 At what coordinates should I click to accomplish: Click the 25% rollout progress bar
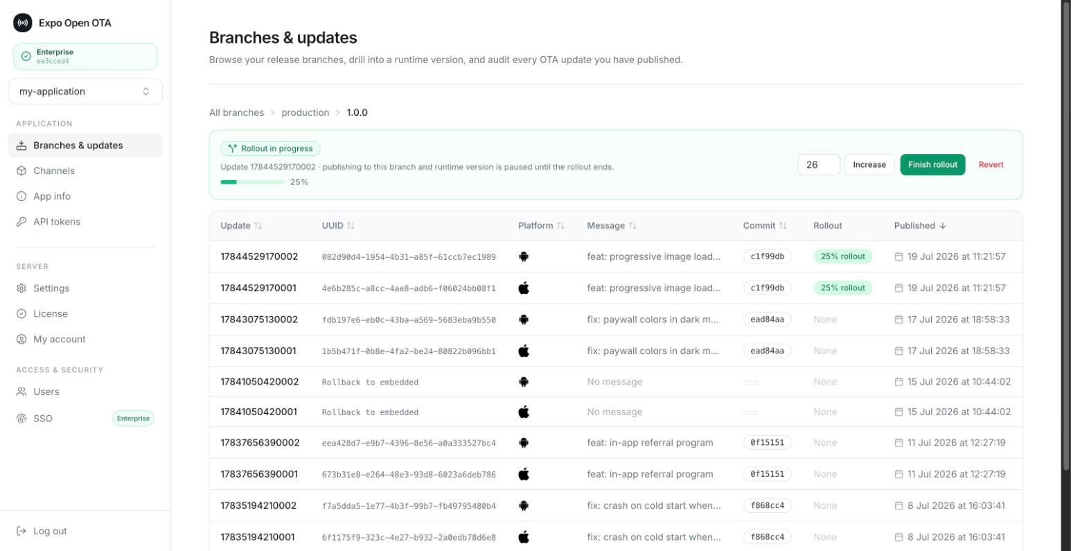pyautogui.click(x=252, y=182)
